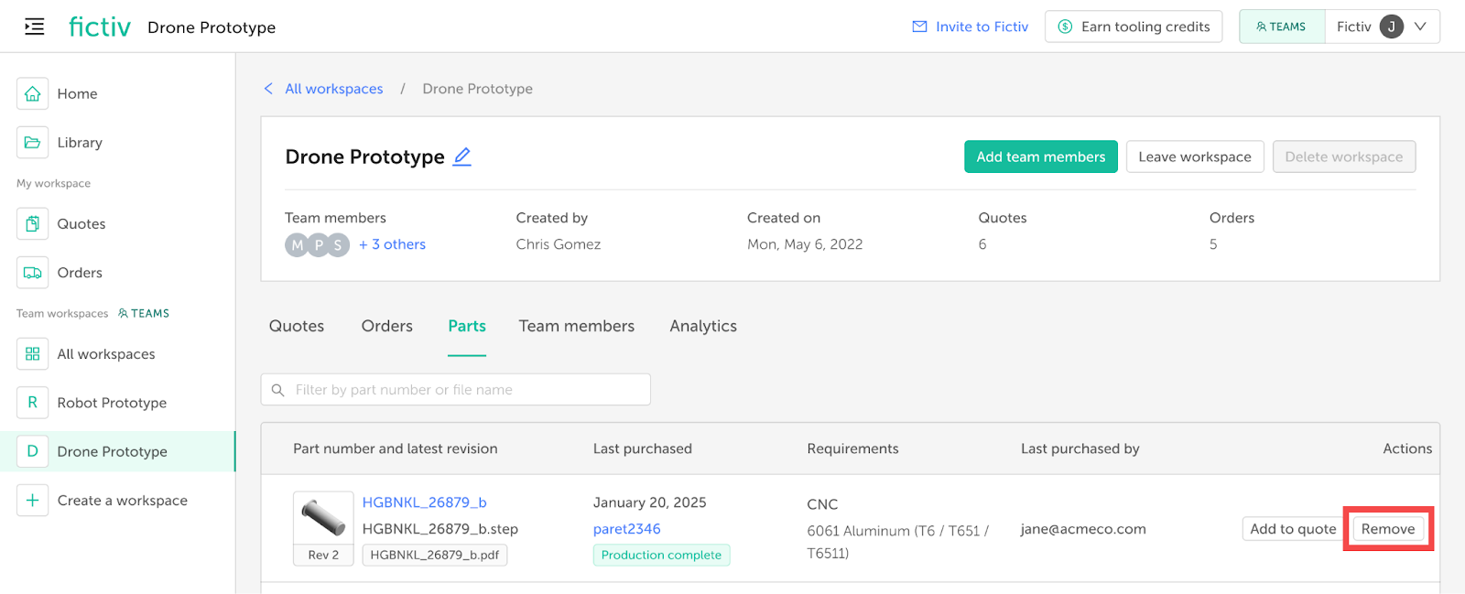Go back using the All workspaces chevron
This screenshot has width=1465, height=594.
pos(268,89)
